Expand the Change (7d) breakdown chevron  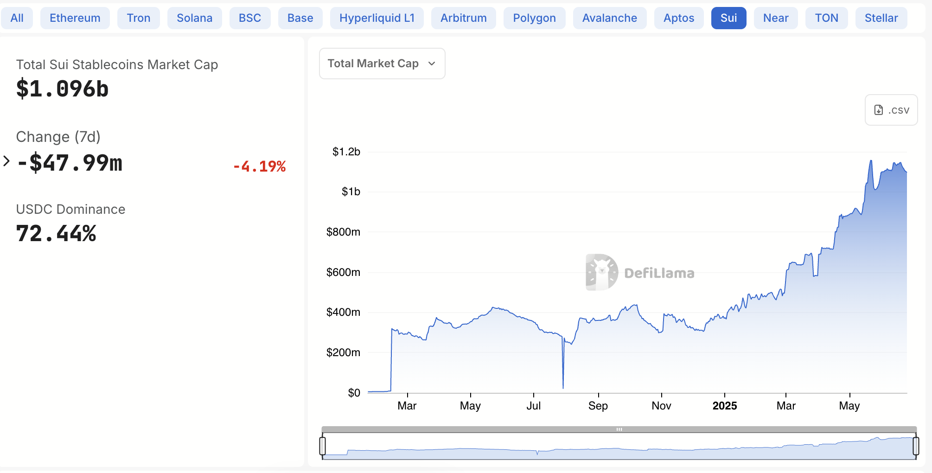click(6, 161)
